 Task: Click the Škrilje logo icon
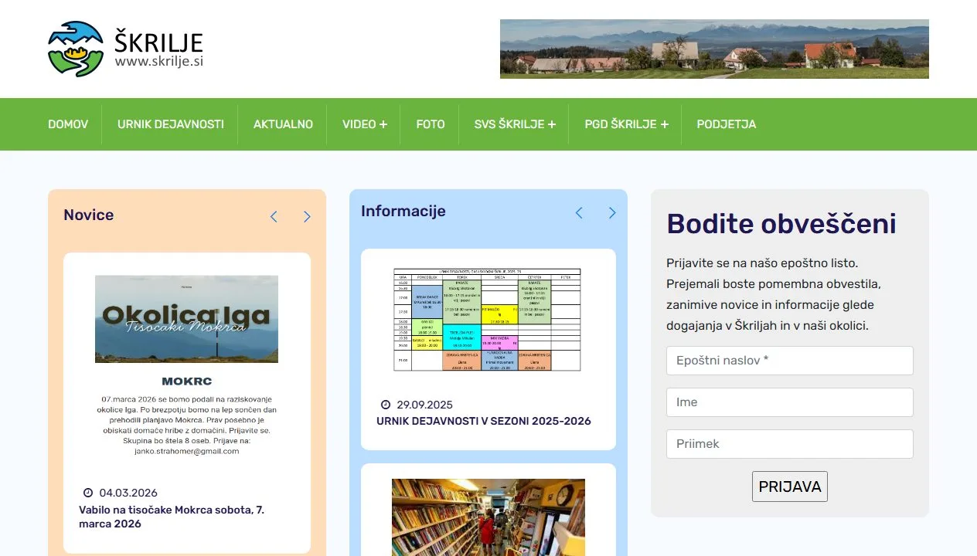pyautogui.click(x=76, y=49)
